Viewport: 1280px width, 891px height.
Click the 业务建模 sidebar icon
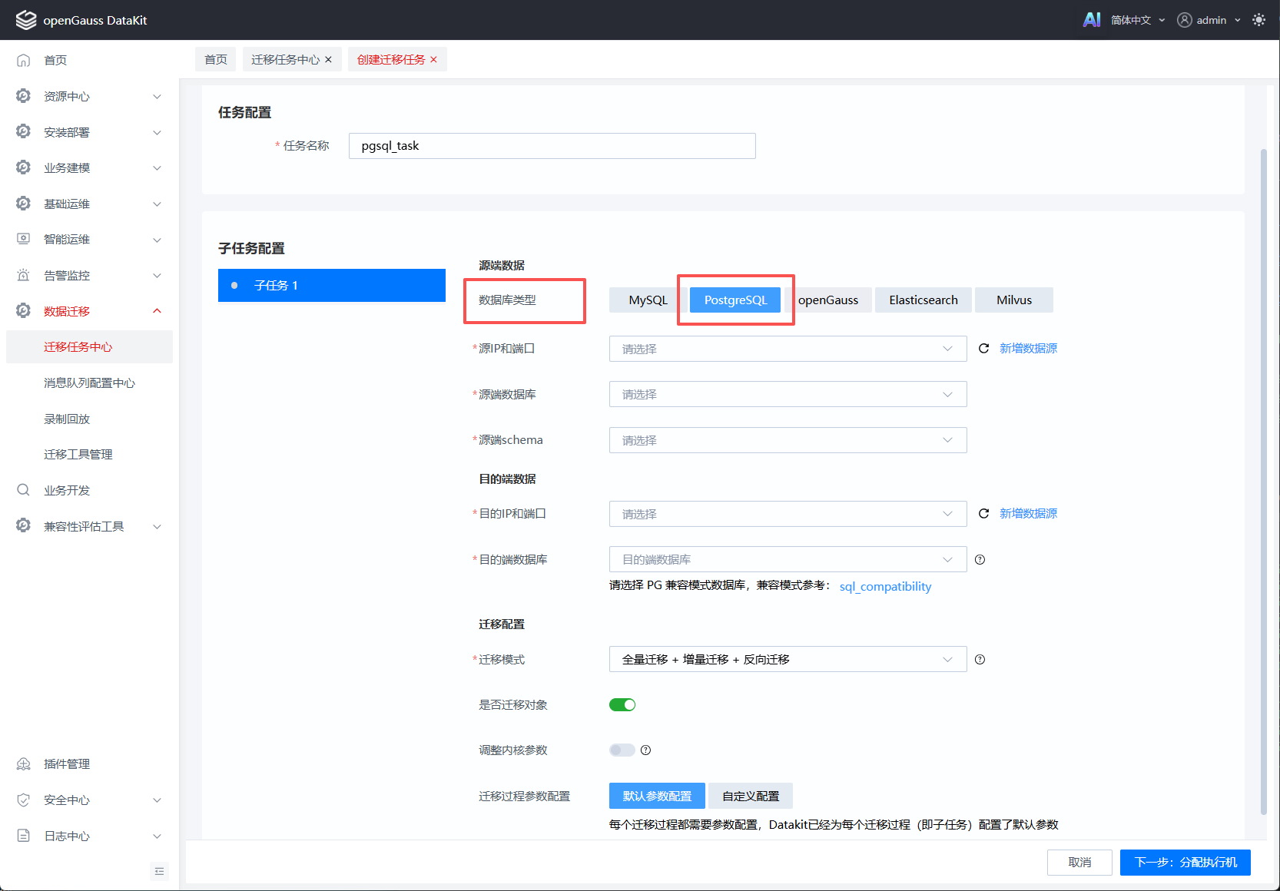(24, 167)
